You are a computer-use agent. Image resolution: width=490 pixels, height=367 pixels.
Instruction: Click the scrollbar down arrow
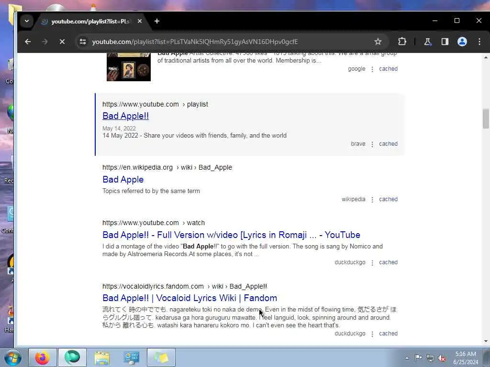click(486, 341)
